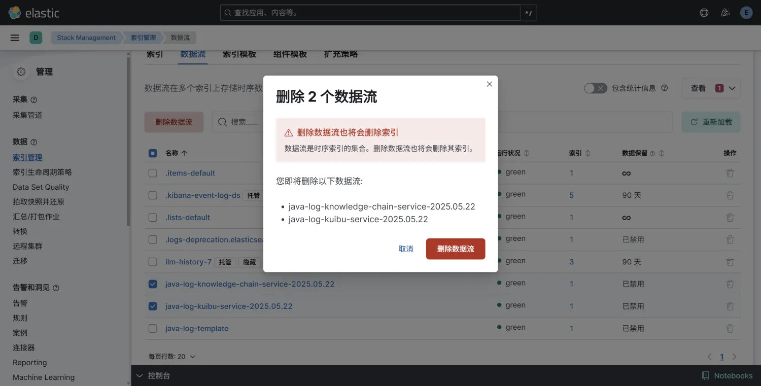Open Notebooks from the bottom bar
The image size is (761, 386).
click(x=727, y=375)
